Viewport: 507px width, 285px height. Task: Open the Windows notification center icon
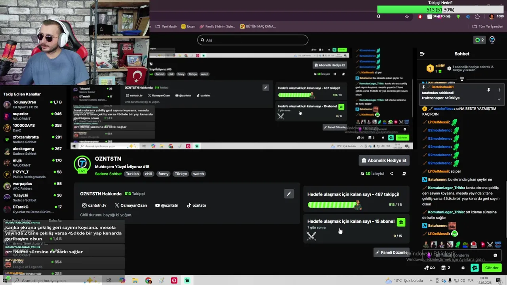point(498,281)
